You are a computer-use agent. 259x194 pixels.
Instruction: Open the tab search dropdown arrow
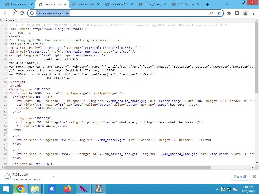227,4
